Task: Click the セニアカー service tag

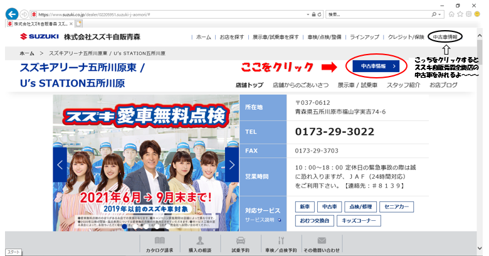Action: click(x=396, y=206)
